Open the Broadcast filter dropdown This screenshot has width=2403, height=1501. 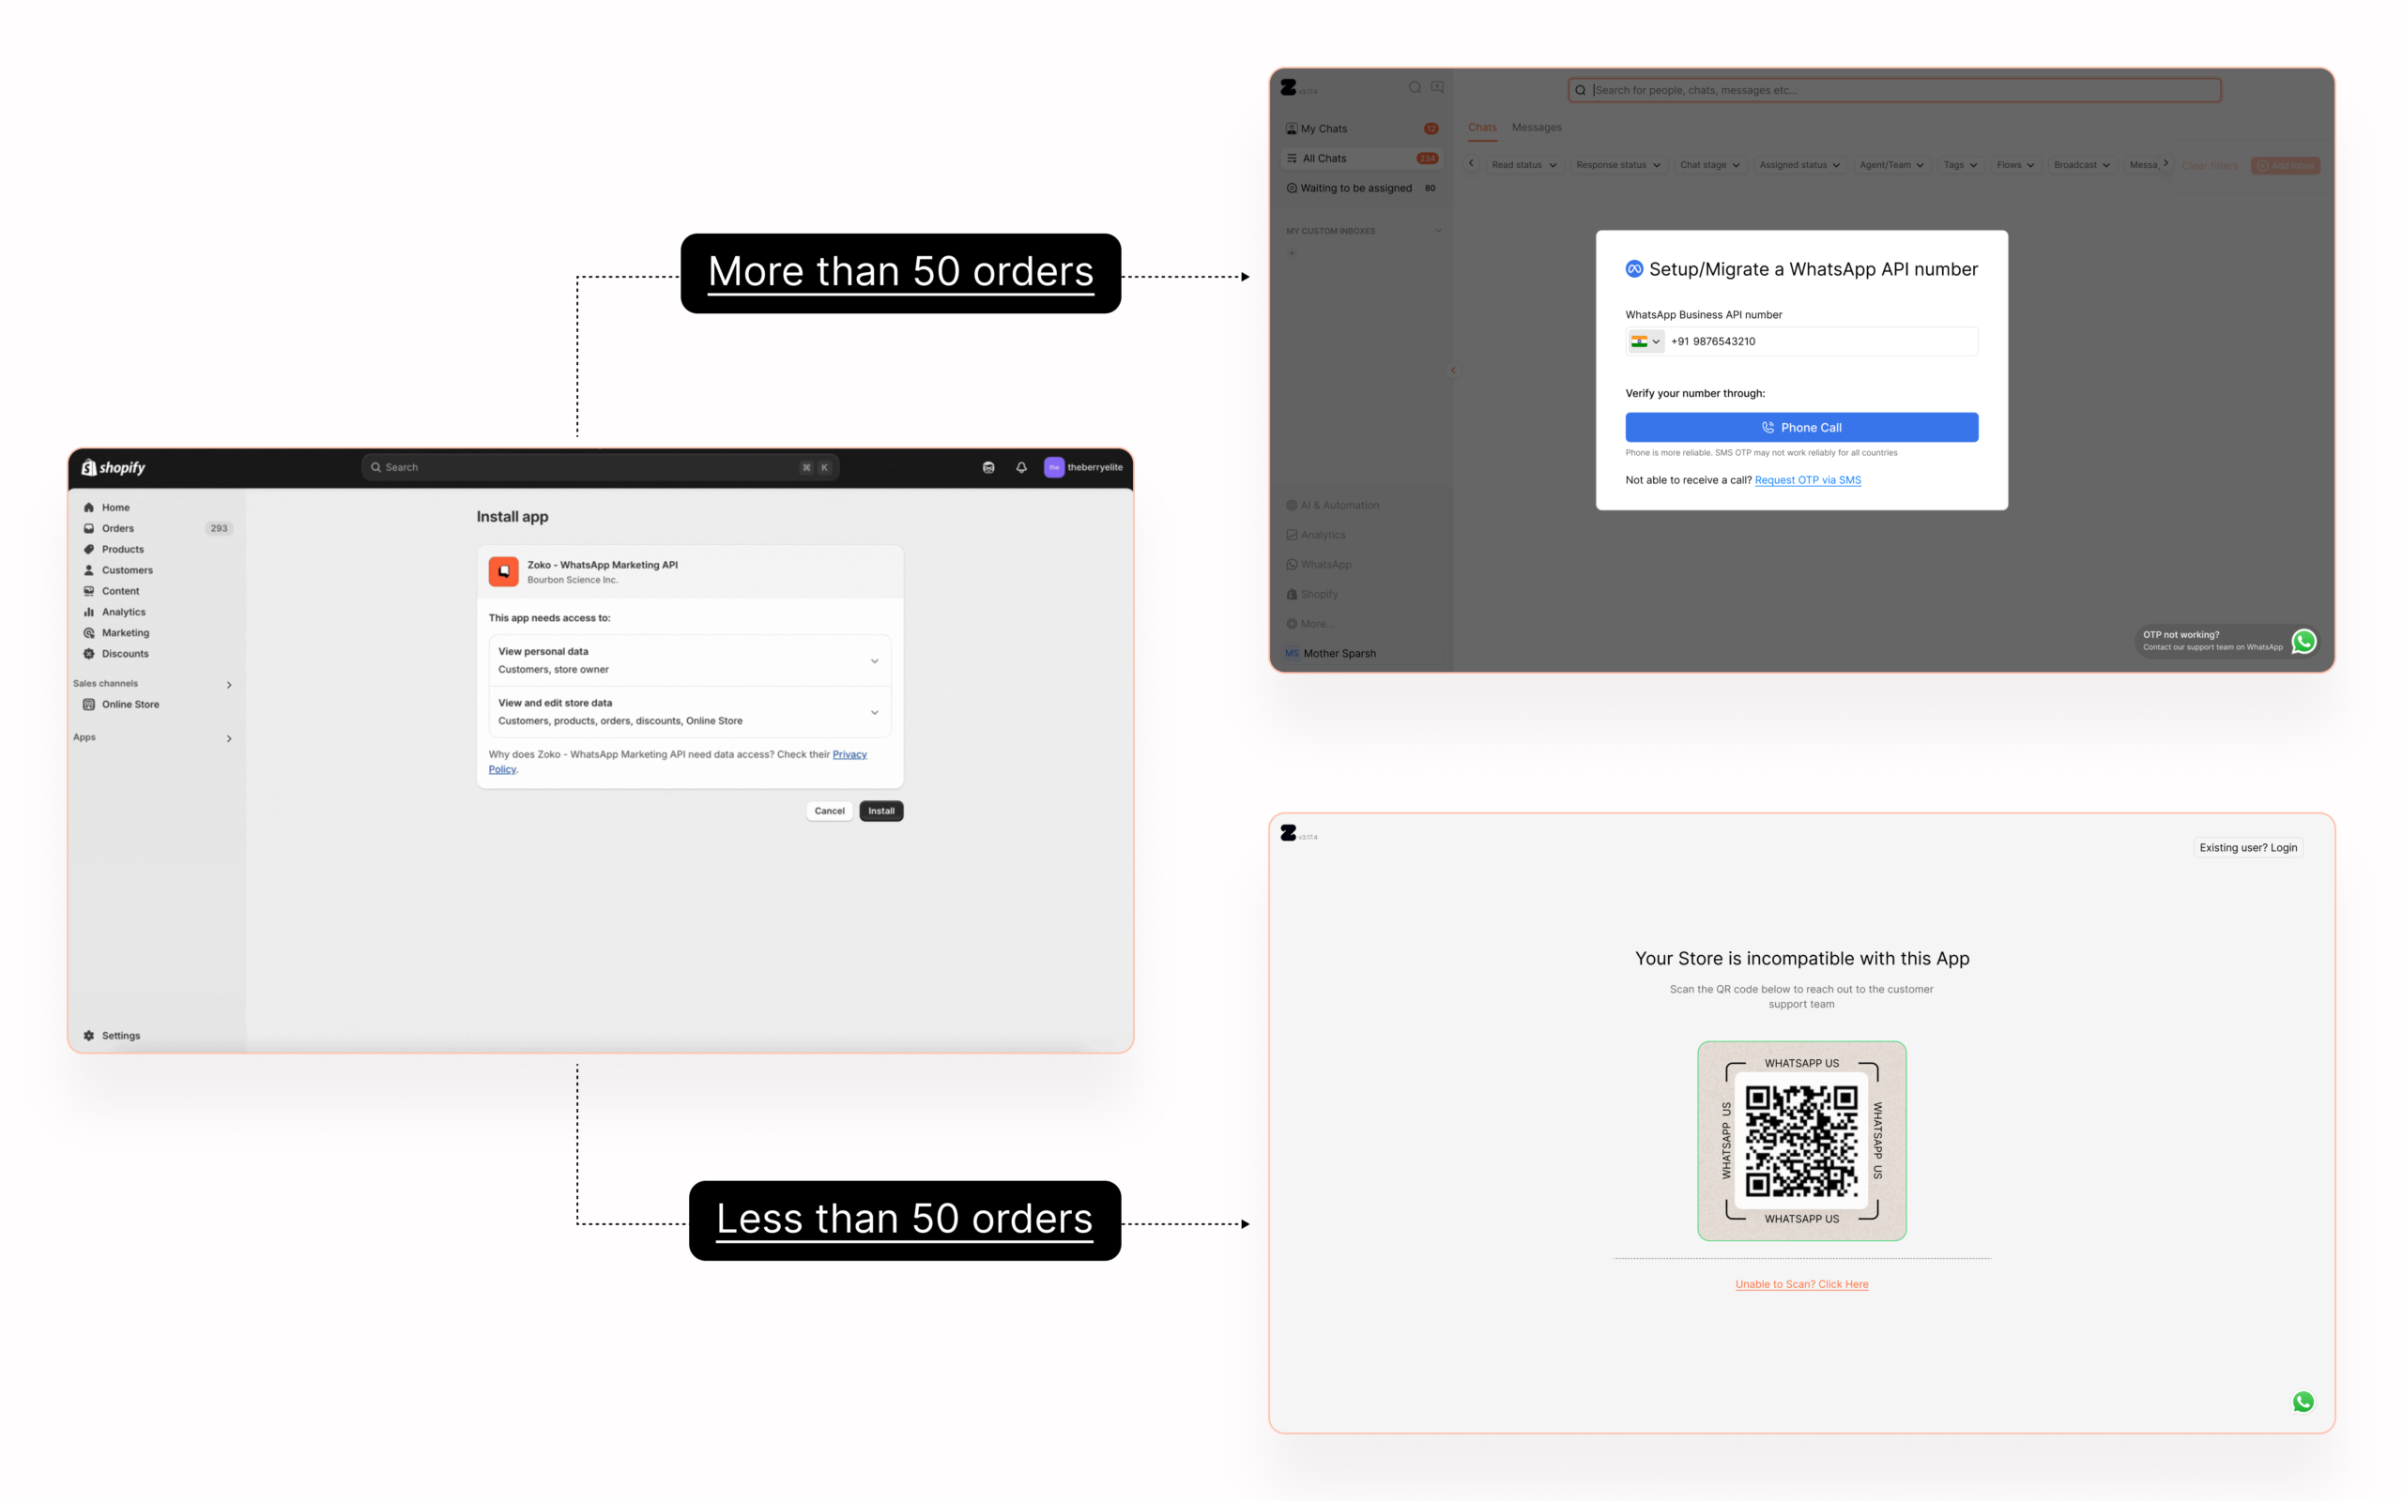pos(2082,165)
